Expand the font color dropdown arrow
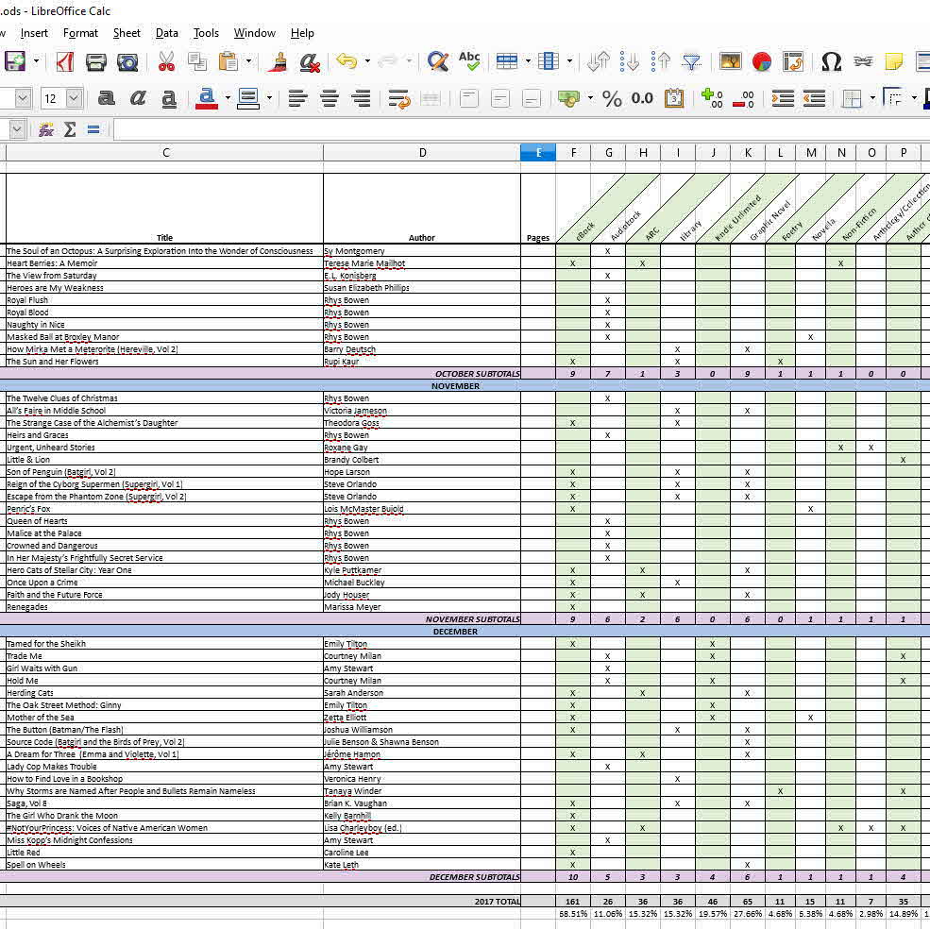The width and height of the screenshot is (930, 930). pos(227,98)
